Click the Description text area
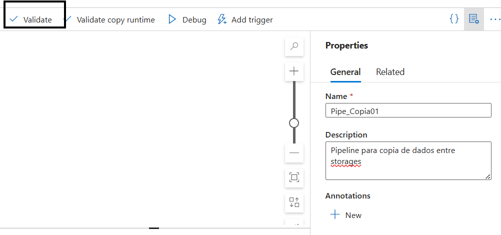Image resolution: width=501 pixels, height=235 pixels. pos(408,160)
